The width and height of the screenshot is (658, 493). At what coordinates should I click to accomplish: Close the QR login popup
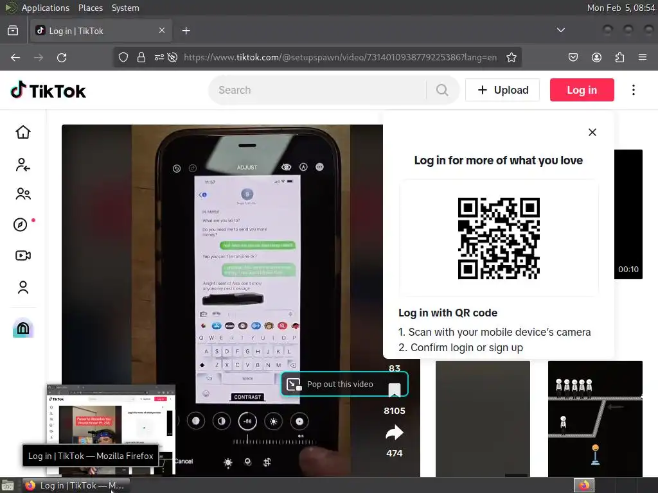pos(592,132)
